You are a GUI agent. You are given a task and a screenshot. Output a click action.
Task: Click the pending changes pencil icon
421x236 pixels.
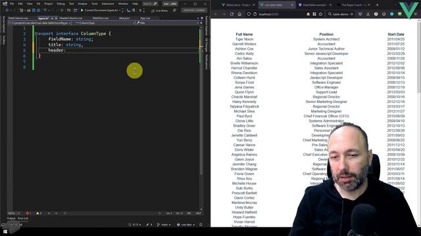[x=149, y=225]
